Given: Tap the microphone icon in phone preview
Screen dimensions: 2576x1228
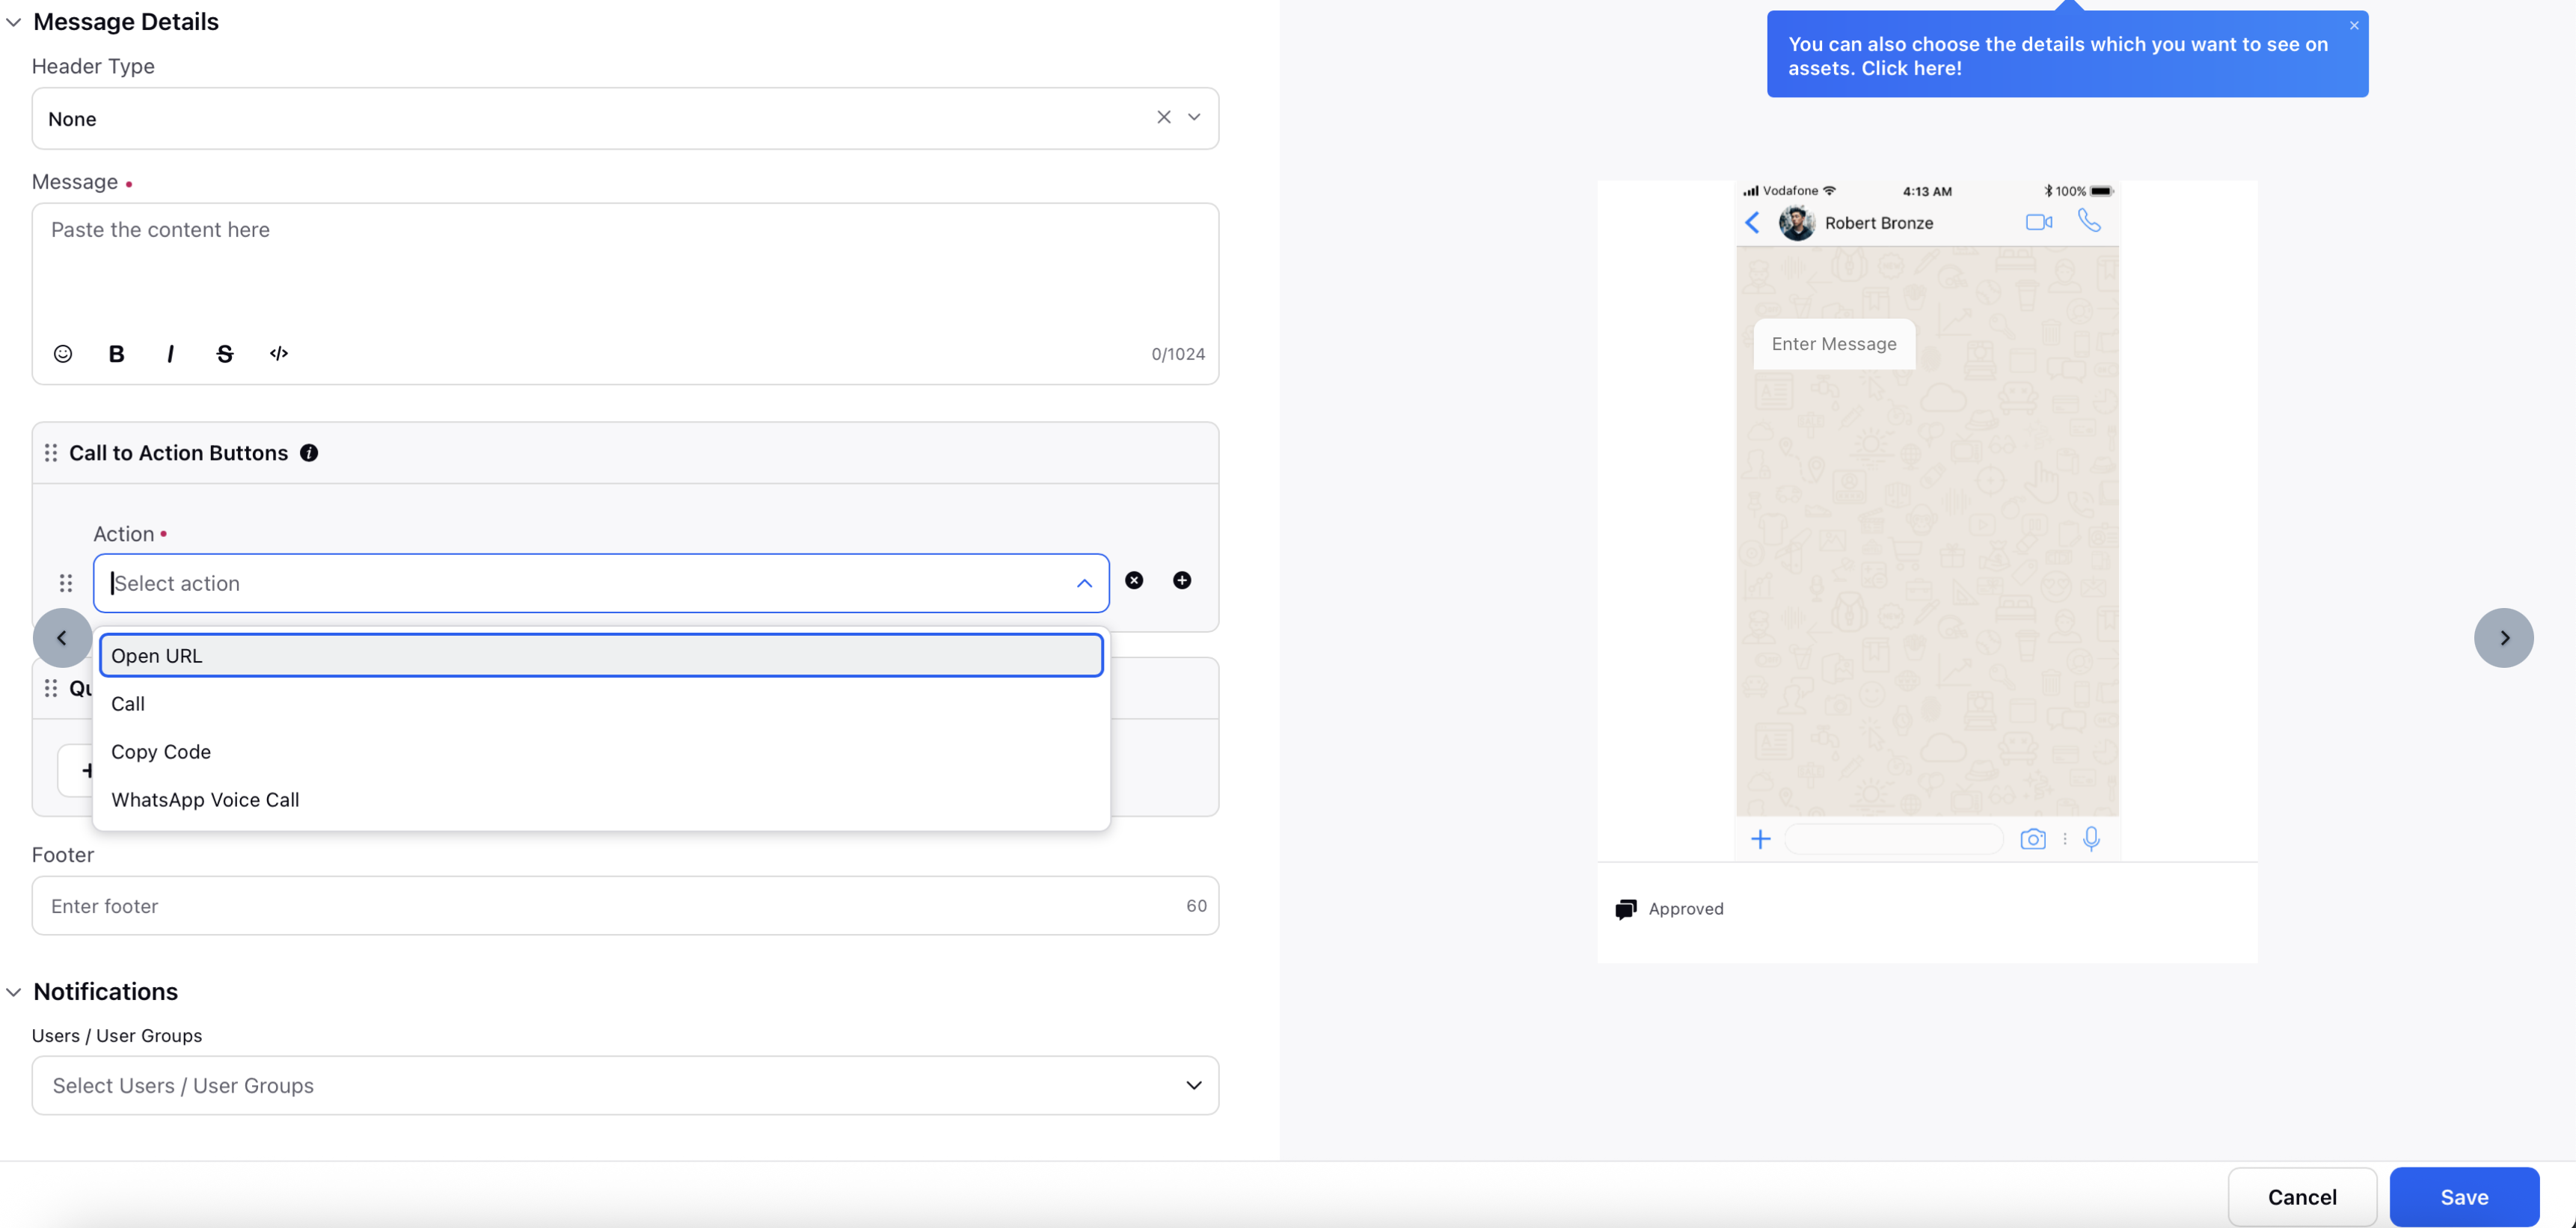Looking at the screenshot, I should point(2091,840).
